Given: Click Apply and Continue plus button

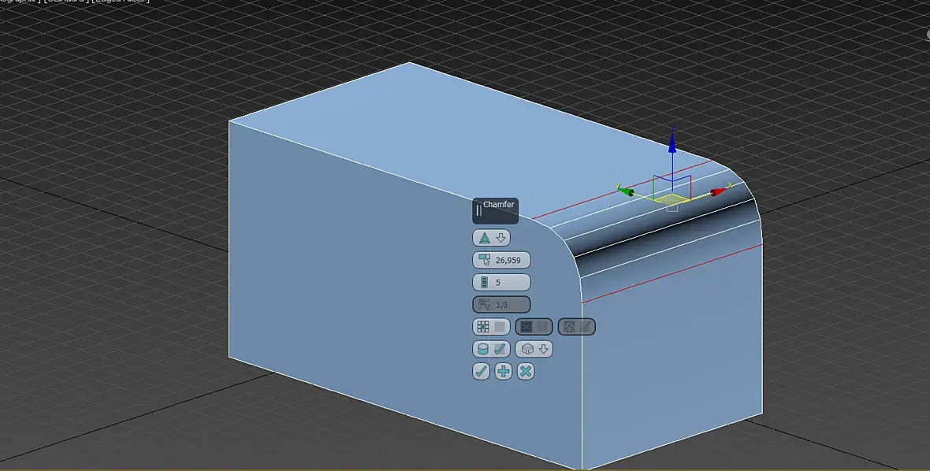Looking at the screenshot, I should coord(504,372).
